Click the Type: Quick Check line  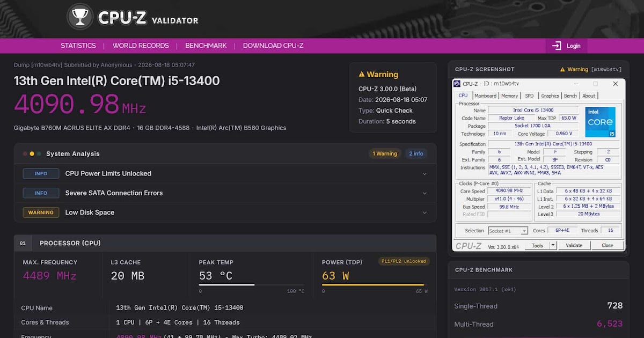click(385, 111)
